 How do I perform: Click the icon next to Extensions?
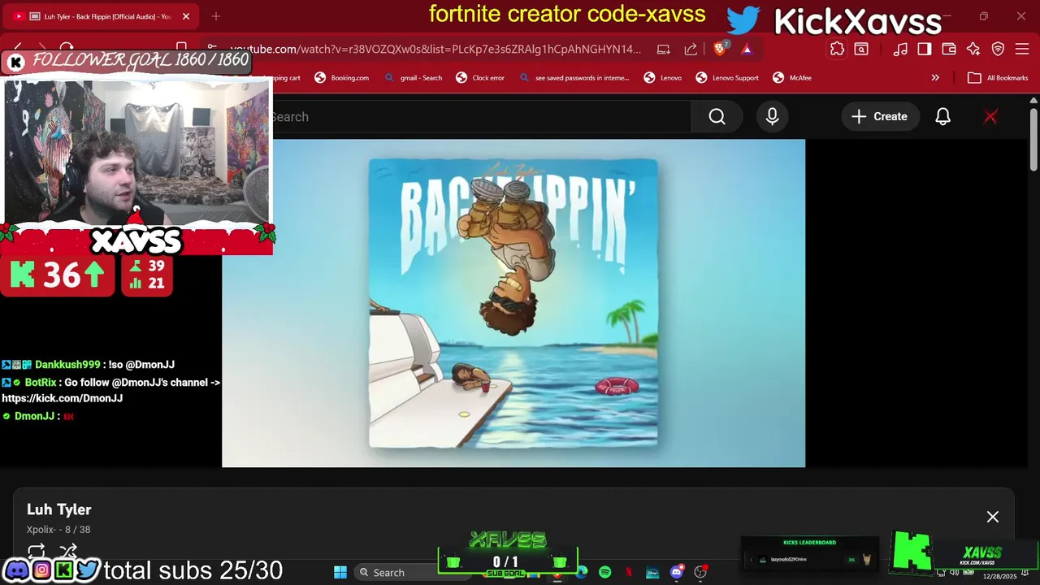[861, 49]
